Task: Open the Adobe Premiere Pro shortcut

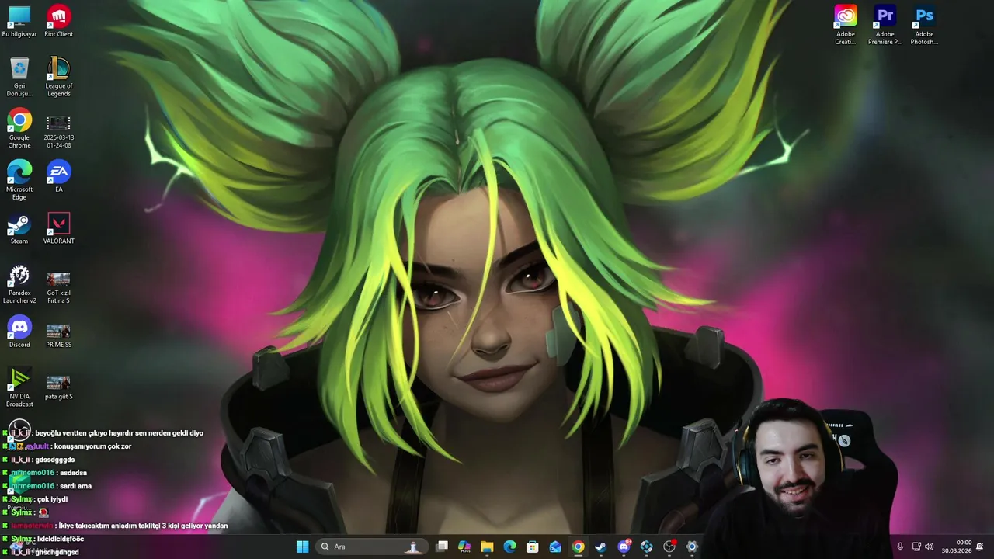Action: pyautogui.click(x=885, y=25)
